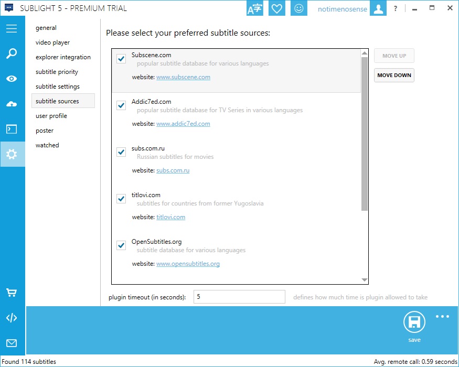This screenshot has height=367, width=459.
Task: Click the scrollbar up arrow
Action: pos(365,53)
